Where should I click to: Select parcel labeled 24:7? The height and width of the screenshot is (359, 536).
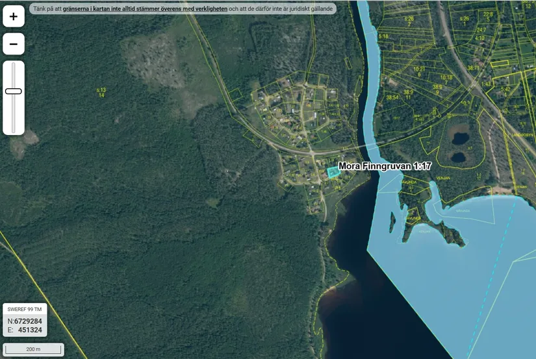(x=481, y=31)
